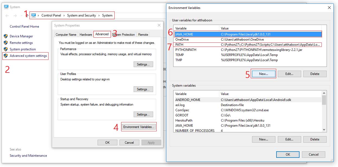Viewport: 338px width, 167px height.
Task: Click Delete under user variables
Action: [x=315, y=74]
